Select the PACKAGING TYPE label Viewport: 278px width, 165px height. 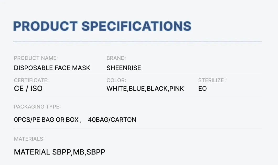[x=37, y=107]
